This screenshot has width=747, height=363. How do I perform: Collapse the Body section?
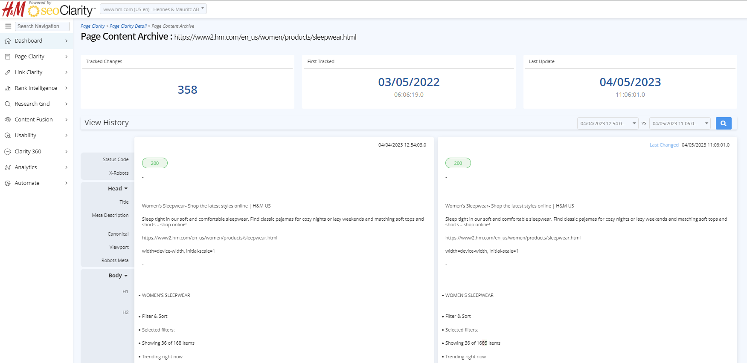[x=118, y=276]
